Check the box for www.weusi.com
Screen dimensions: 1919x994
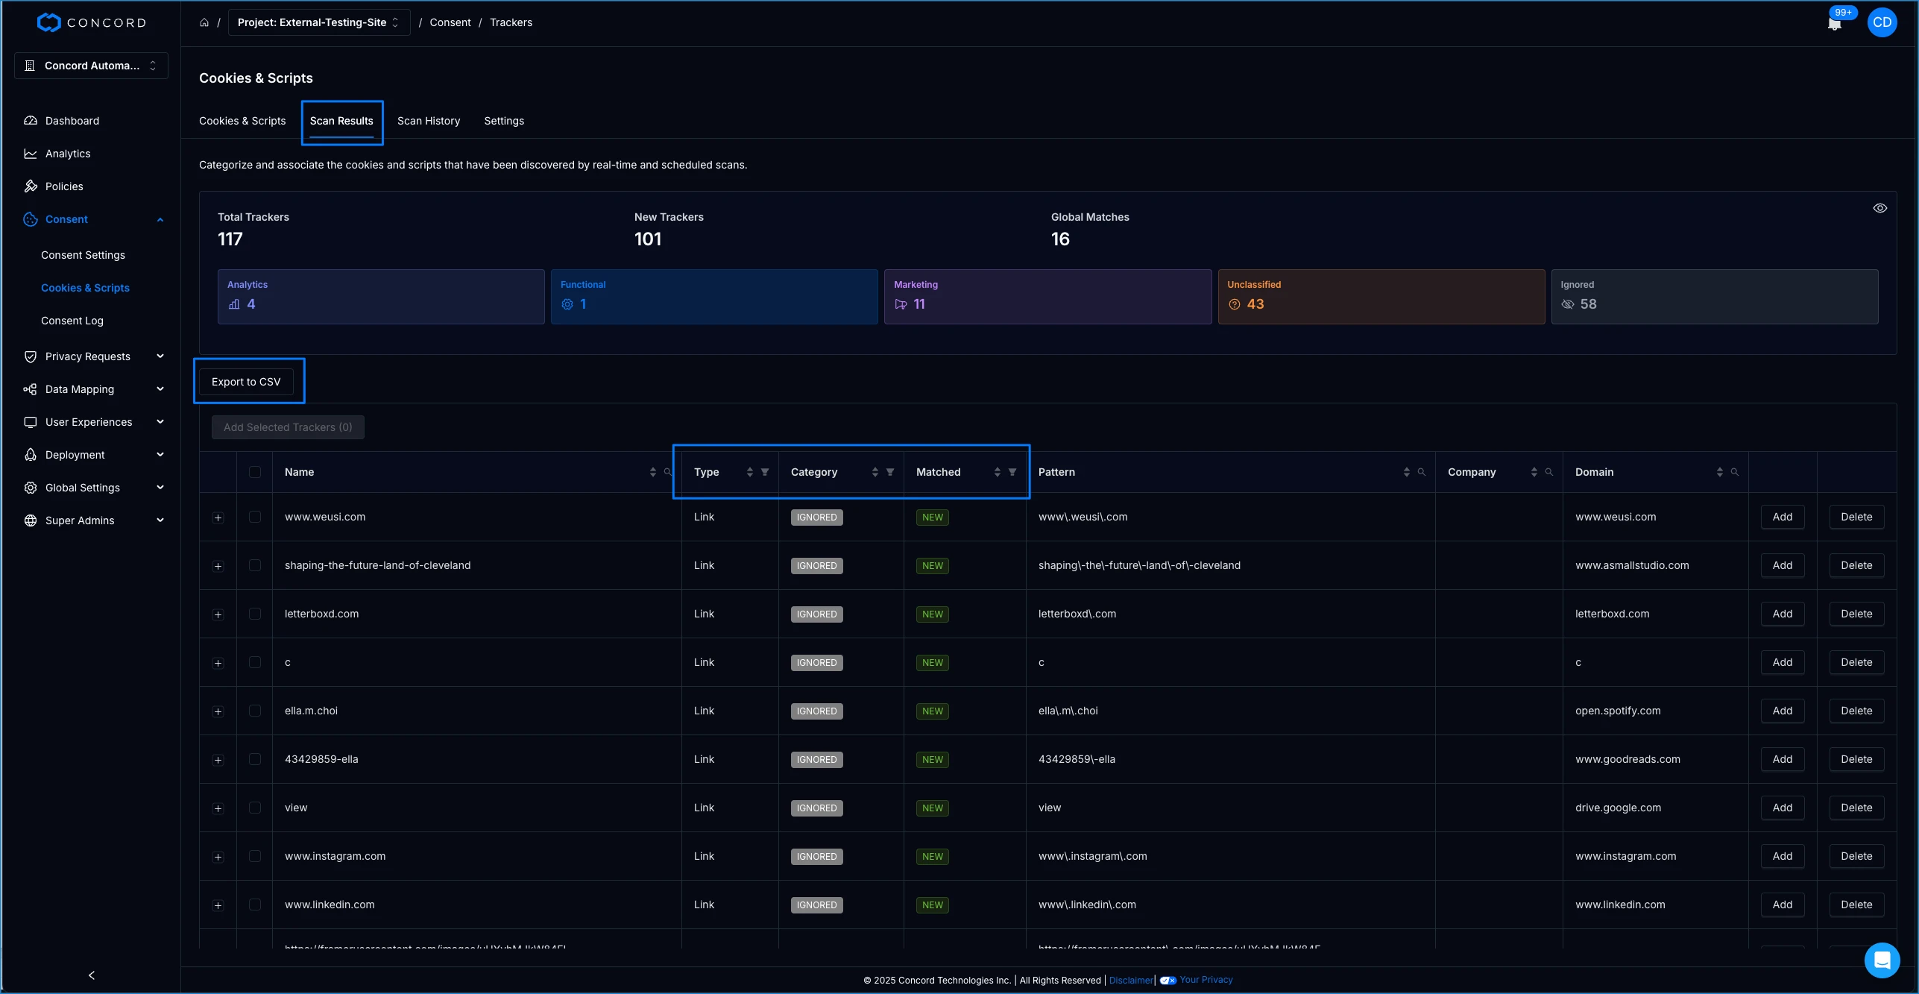[x=255, y=517]
